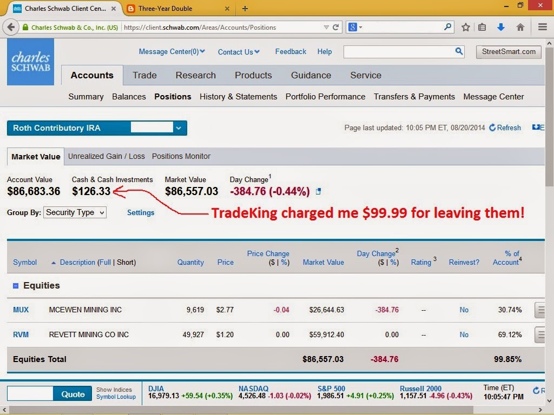The height and width of the screenshot is (415, 554).
Task: Open the URL bar history dropdown arrow
Action: tap(326, 27)
